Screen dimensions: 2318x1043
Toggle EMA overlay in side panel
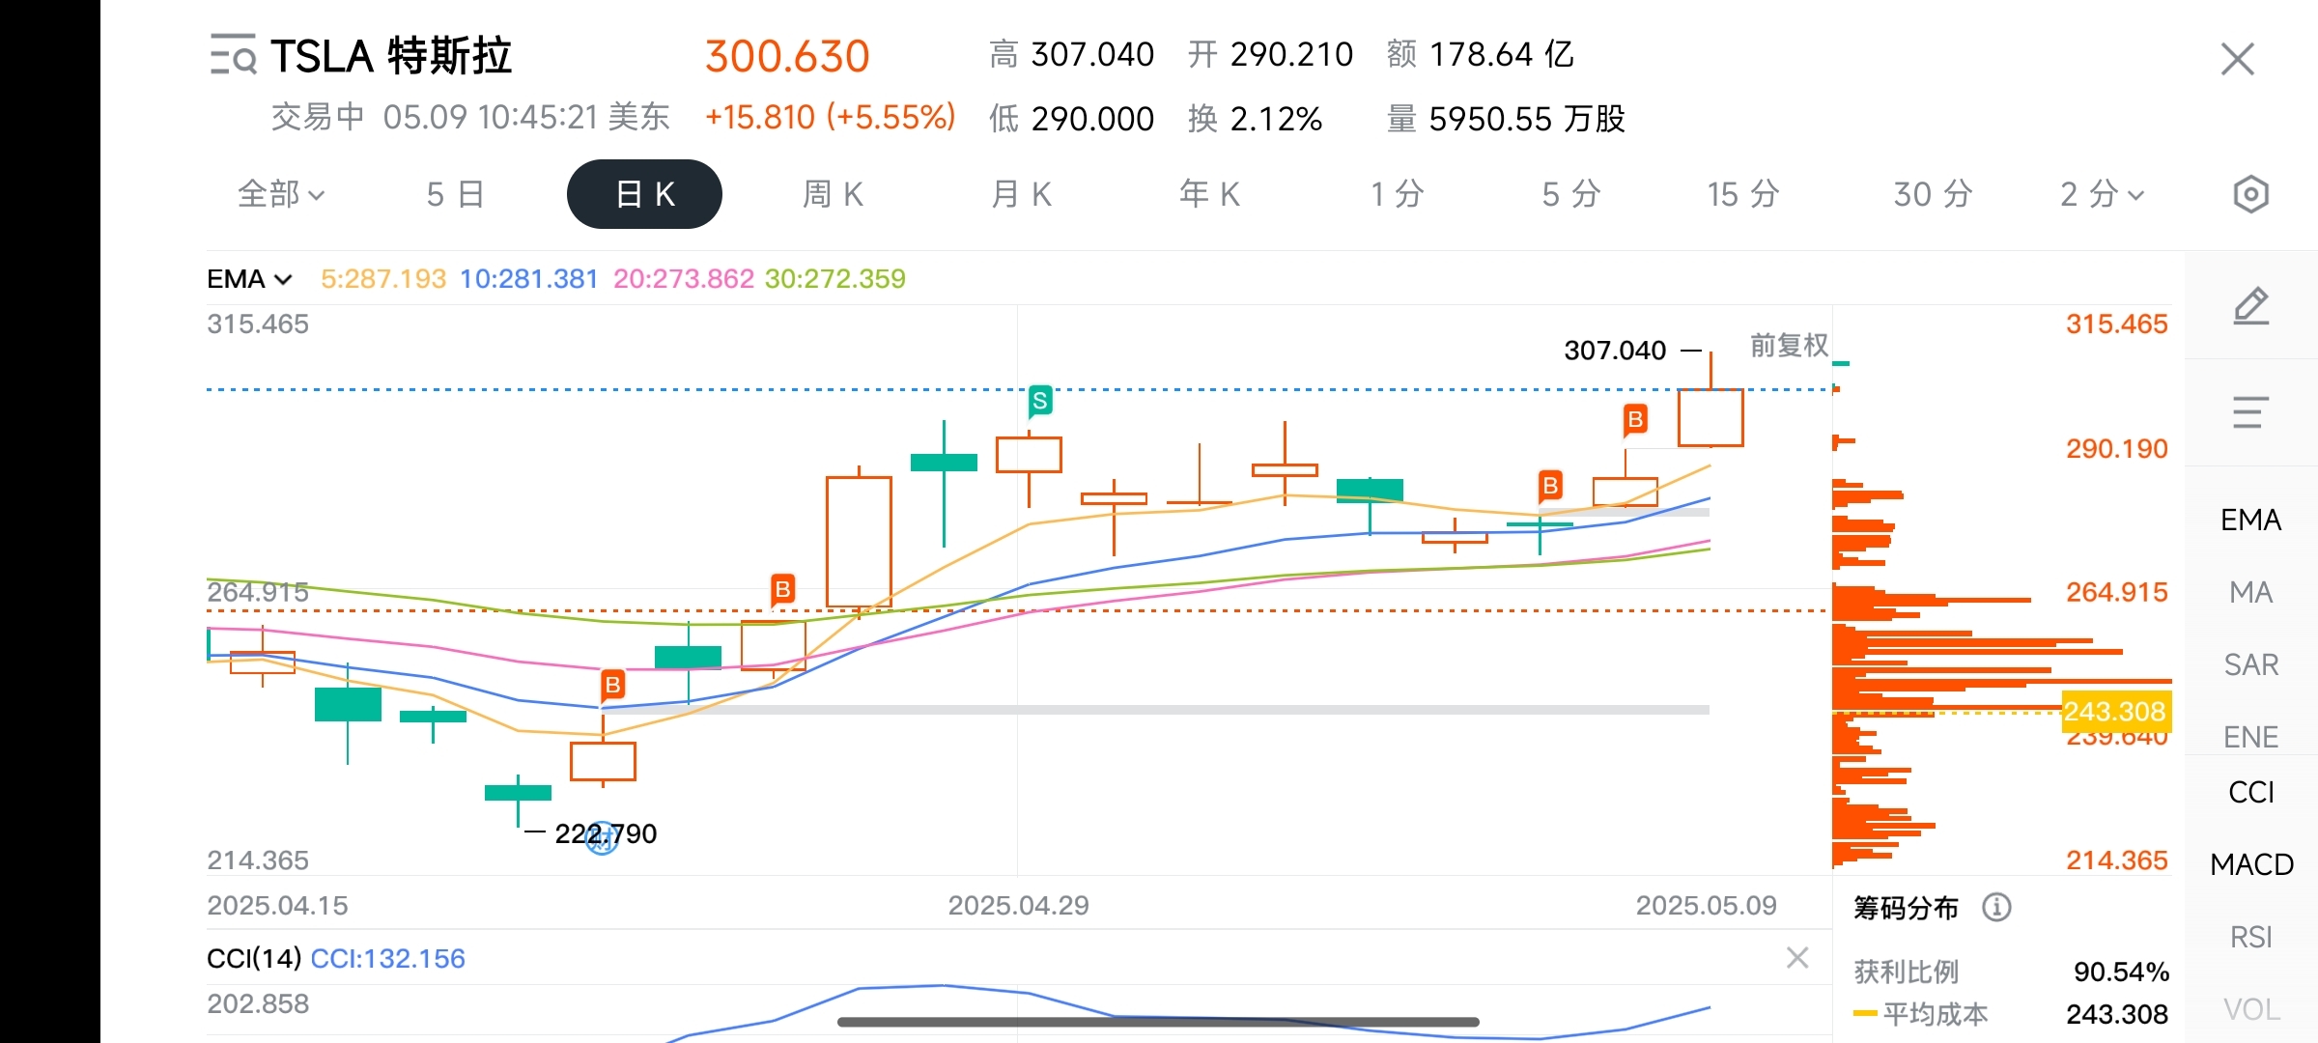[2250, 520]
